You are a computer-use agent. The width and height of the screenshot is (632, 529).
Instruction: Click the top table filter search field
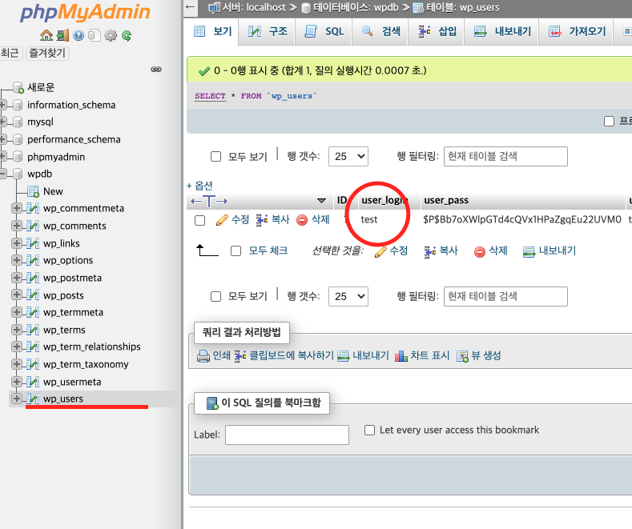pyautogui.click(x=505, y=156)
